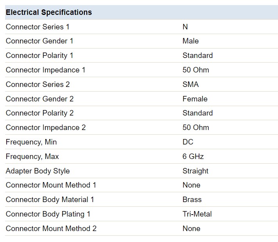Select the Connector Series 2 label
The height and width of the screenshot is (242, 278).
tap(38, 84)
